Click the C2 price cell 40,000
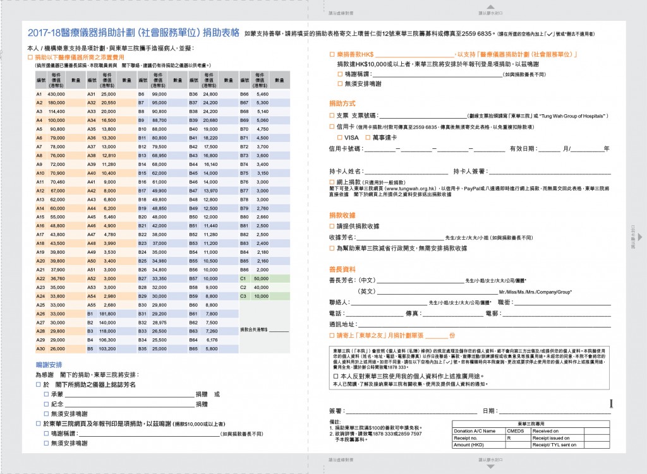647x474 pixels. (x=261, y=287)
